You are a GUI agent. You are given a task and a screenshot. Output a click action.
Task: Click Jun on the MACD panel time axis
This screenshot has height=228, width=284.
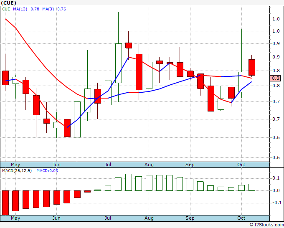(56, 218)
